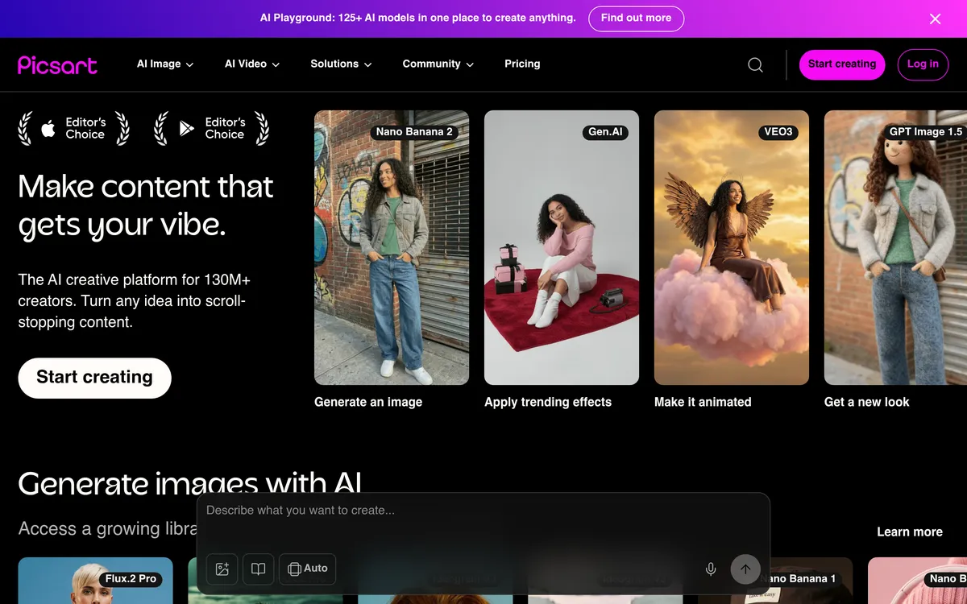Viewport: 967px width, 604px height.
Task: Click the add image icon in prompt box
Action: [222, 569]
